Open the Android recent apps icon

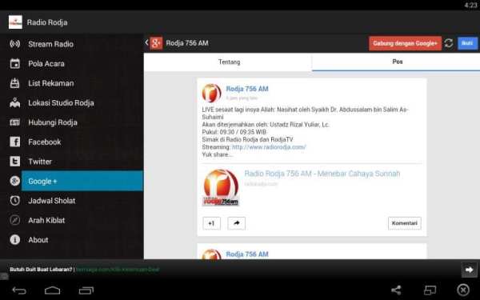point(86,290)
